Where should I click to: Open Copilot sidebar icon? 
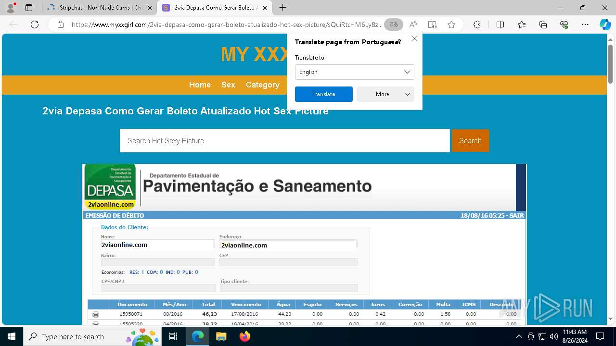point(605,25)
